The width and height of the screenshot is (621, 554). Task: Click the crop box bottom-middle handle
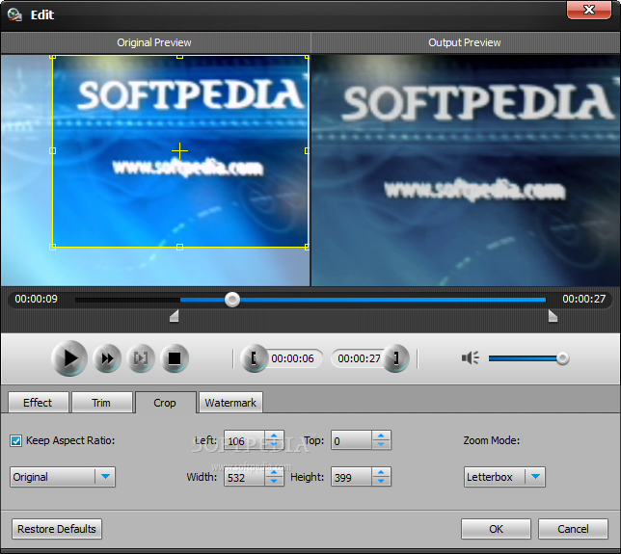(179, 247)
